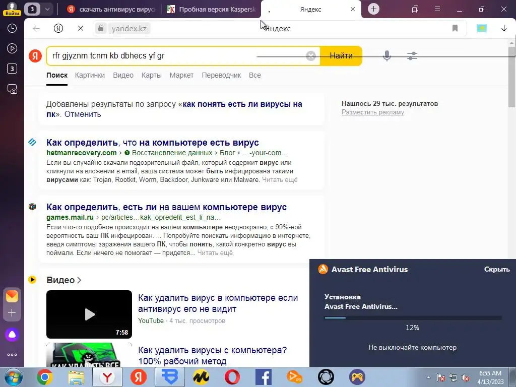The image size is (516, 387).
Task: Select the Поиск tab
Action: [x=57, y=75]
